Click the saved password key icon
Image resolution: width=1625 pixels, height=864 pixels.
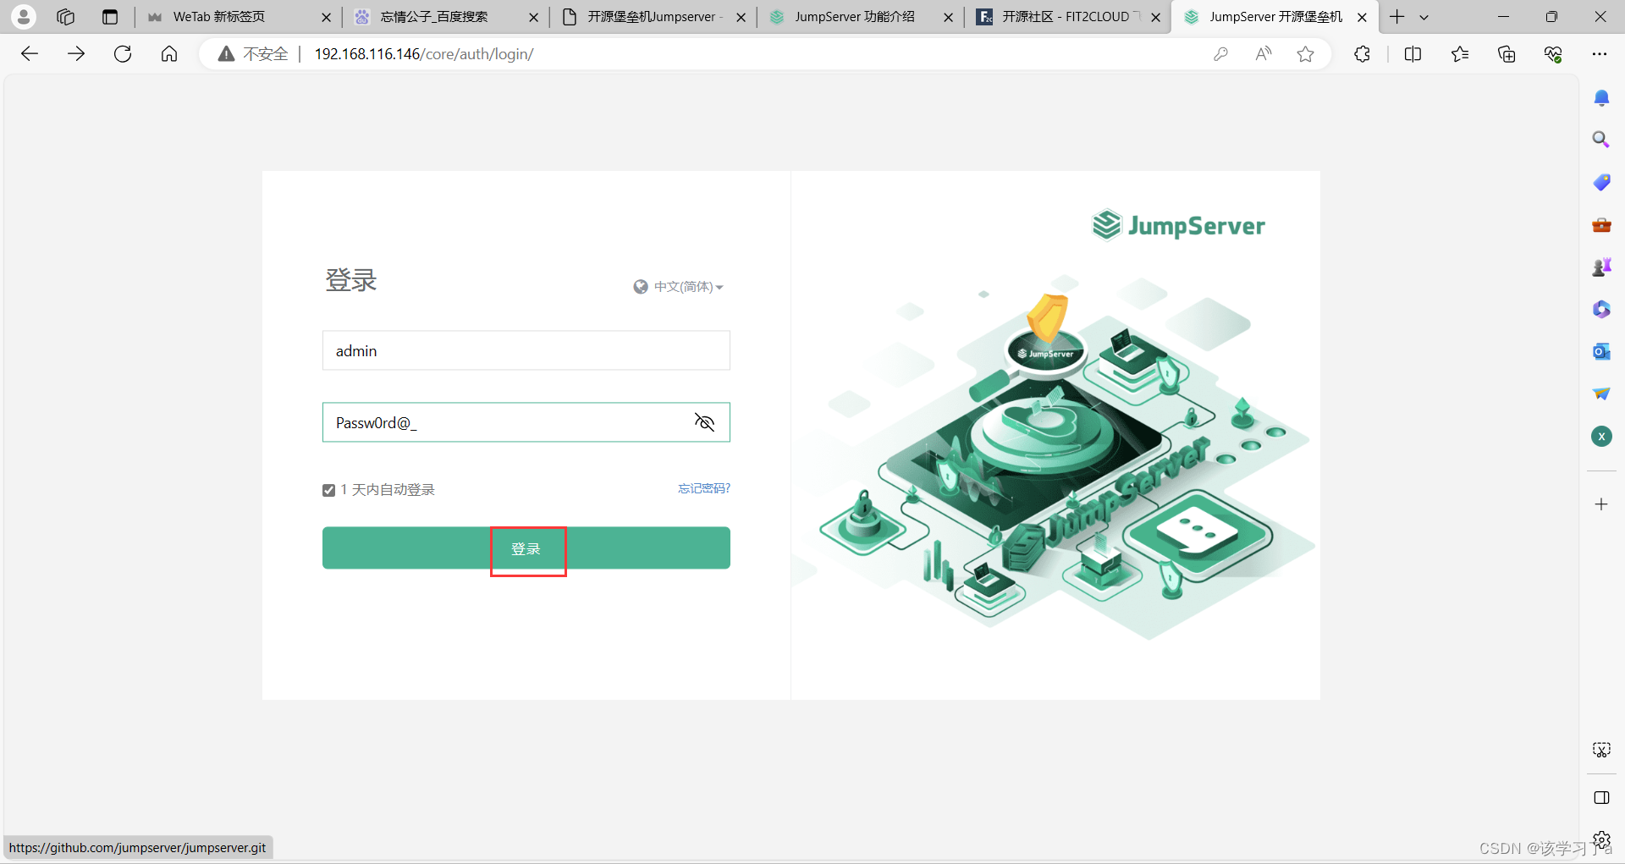point(1220,54)
